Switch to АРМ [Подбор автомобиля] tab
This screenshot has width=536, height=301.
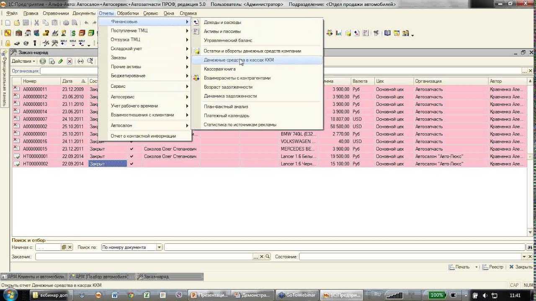pyautogui.click(x=102, y=277)
